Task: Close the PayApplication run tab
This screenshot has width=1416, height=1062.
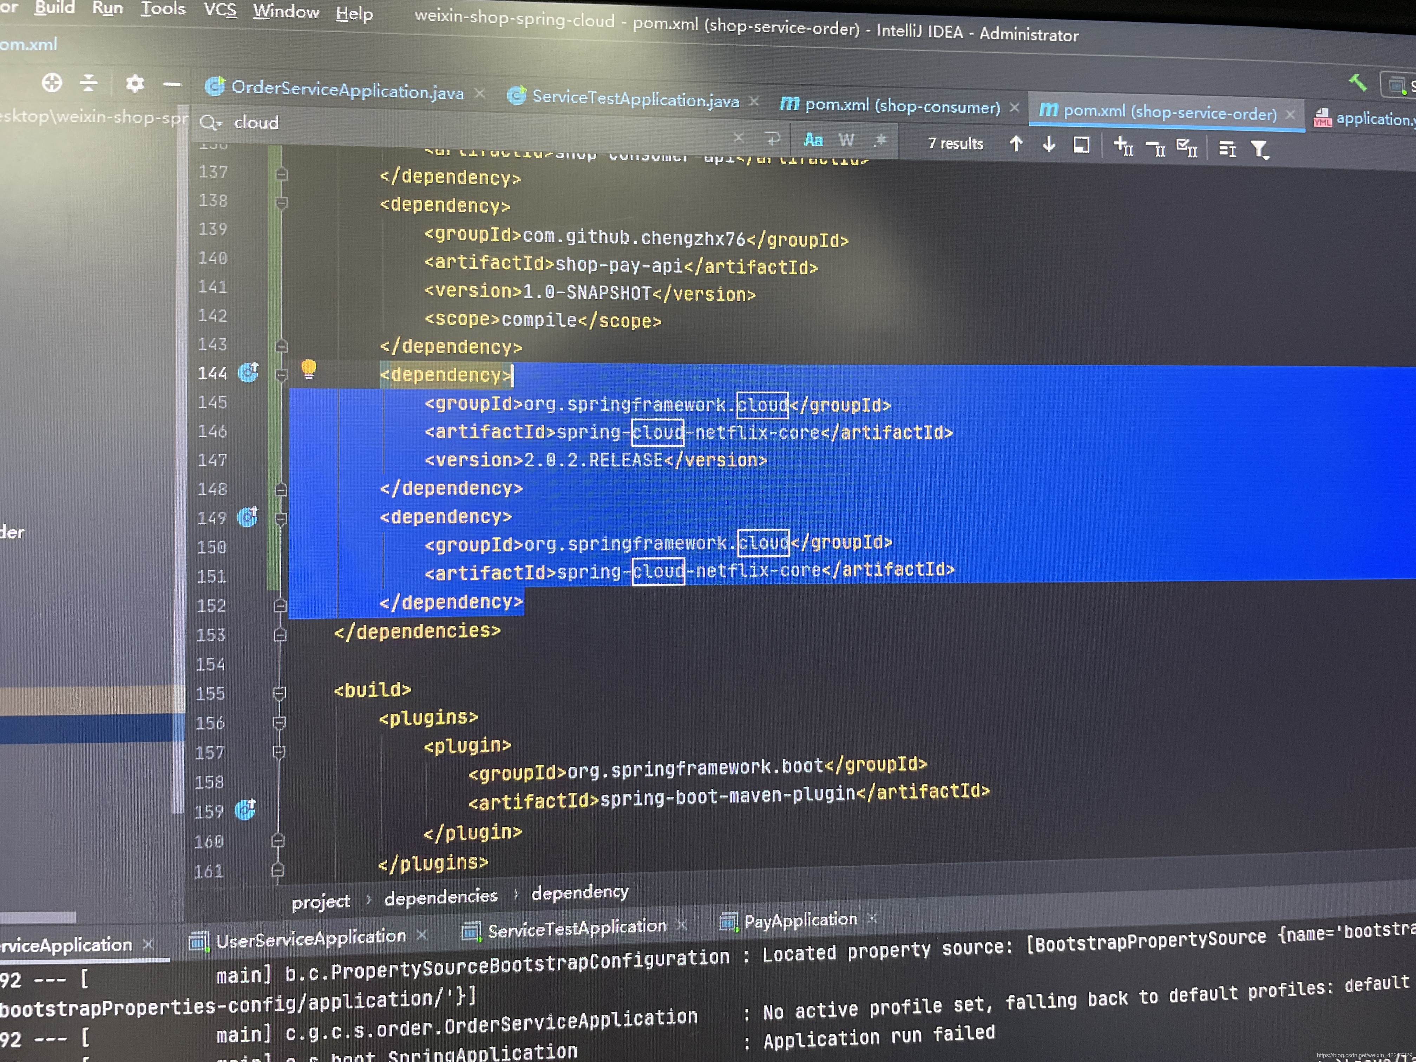Action: 872,918
